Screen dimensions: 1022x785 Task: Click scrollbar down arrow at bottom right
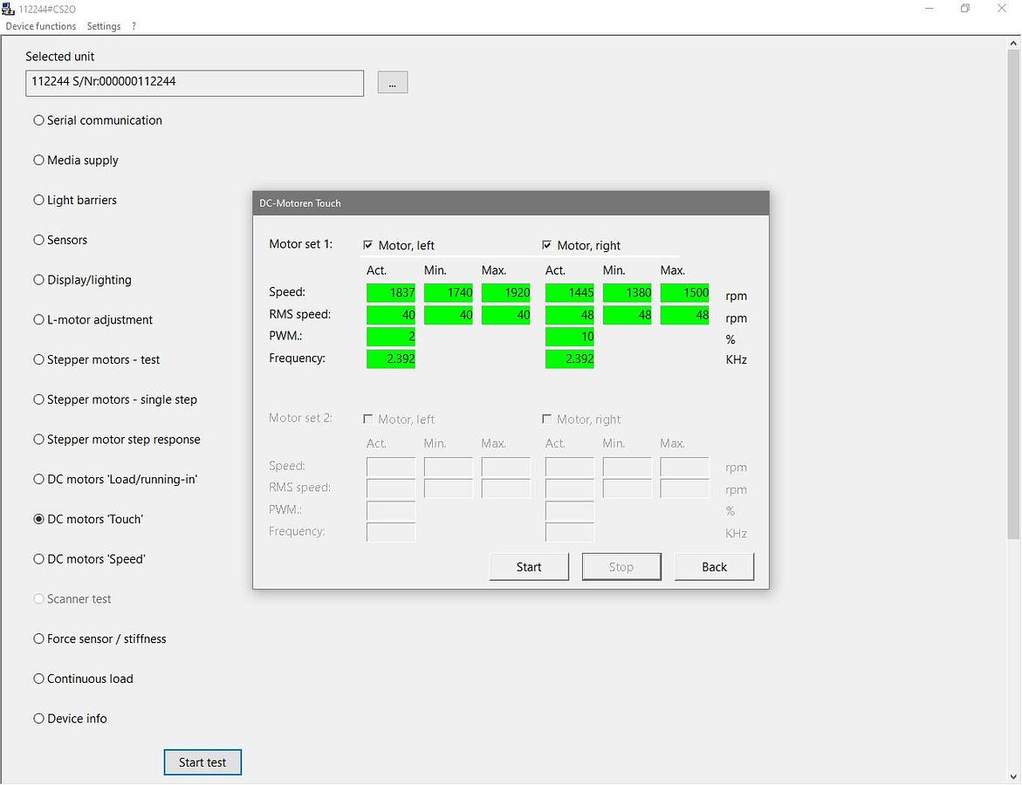pos(1013,776)
